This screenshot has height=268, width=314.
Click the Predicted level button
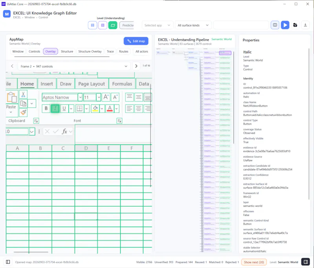click(x=127, y=25)
